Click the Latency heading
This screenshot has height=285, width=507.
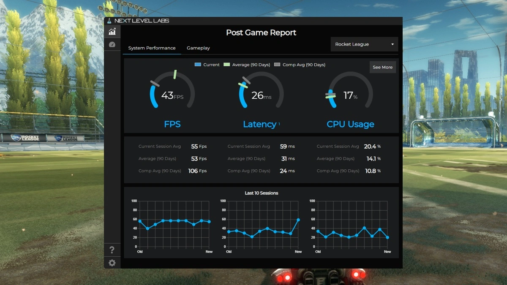point(259,124)
